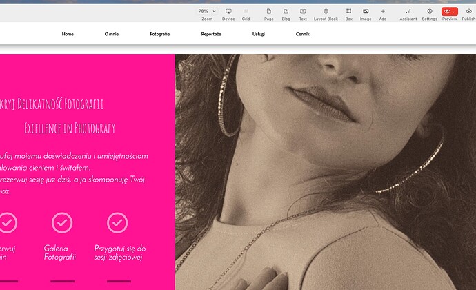Click the Device preview icon
The image size is (476, 290).
228,12
